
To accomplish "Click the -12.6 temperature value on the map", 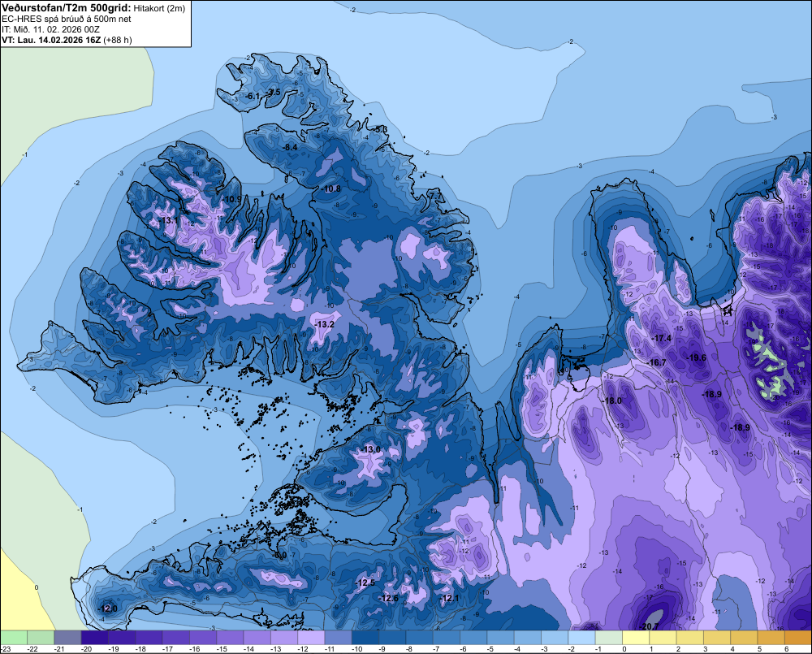I will tap(389, 598).
